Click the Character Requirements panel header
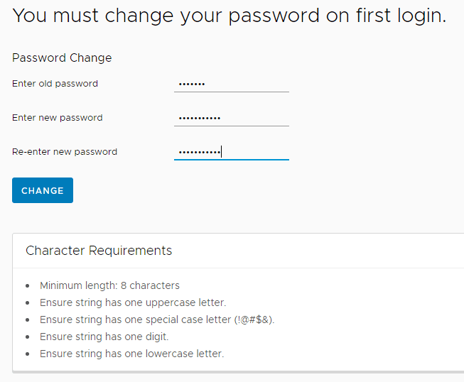 pyautogui.click(x=99, y=251)
